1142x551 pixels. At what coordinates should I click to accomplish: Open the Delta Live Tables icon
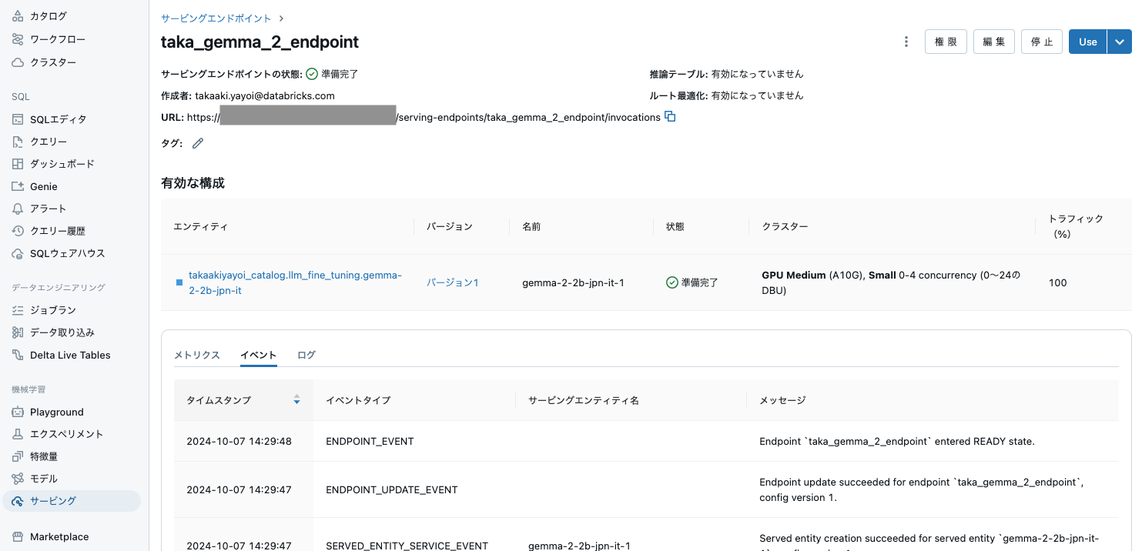click(18, 355)
